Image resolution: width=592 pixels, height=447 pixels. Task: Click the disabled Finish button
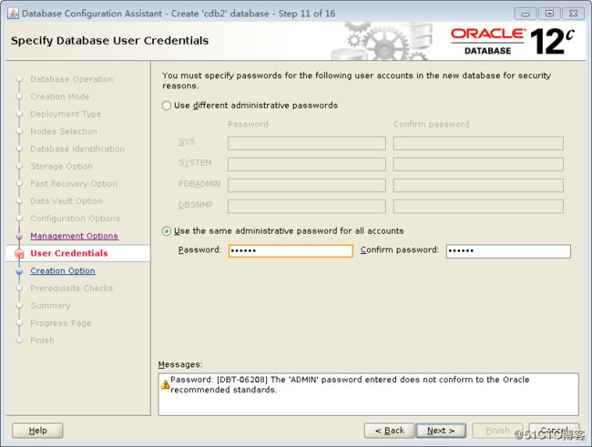point(497,431)
